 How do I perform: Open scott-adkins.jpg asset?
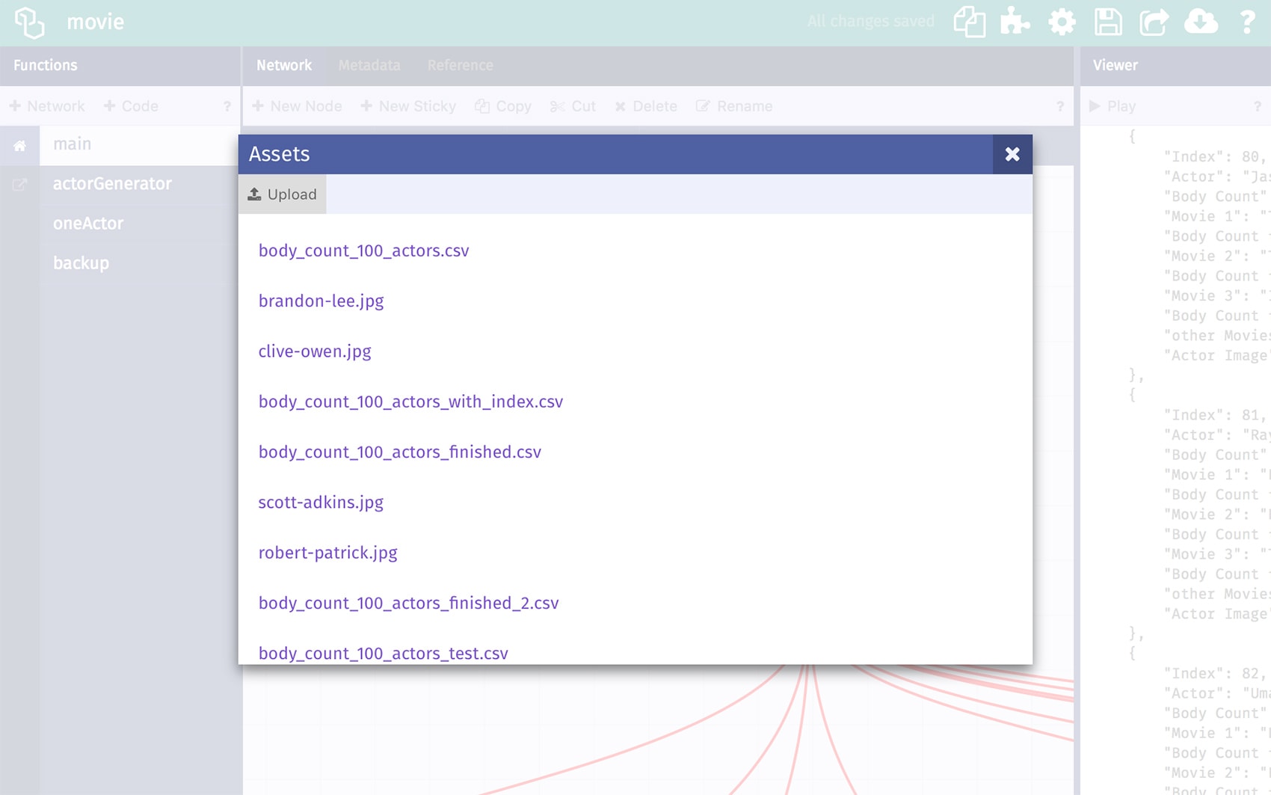click(321, 503)
